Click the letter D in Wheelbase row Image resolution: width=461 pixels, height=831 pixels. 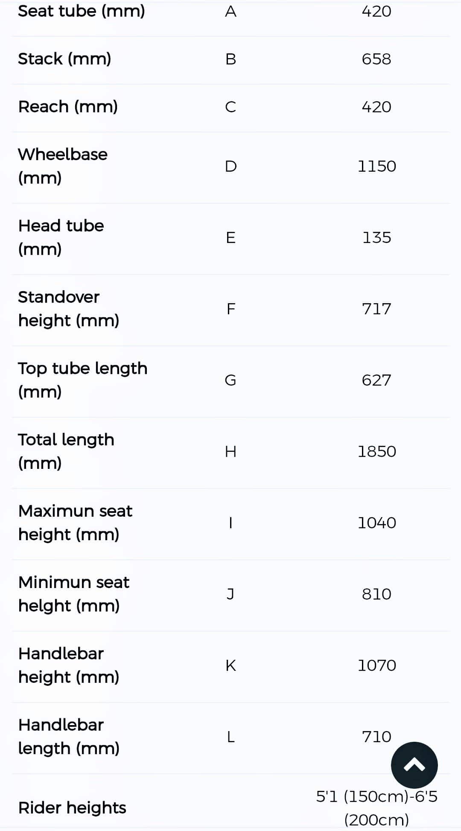(230, 166)
